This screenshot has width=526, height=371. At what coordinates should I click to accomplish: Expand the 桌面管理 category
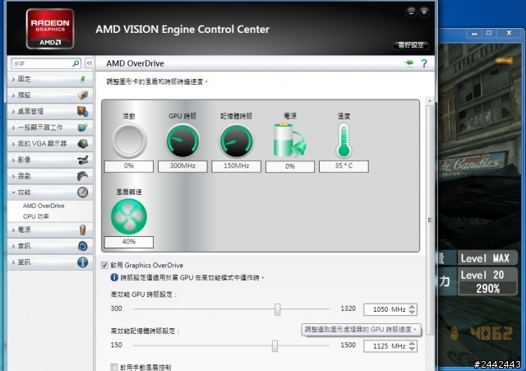(50, 111)
